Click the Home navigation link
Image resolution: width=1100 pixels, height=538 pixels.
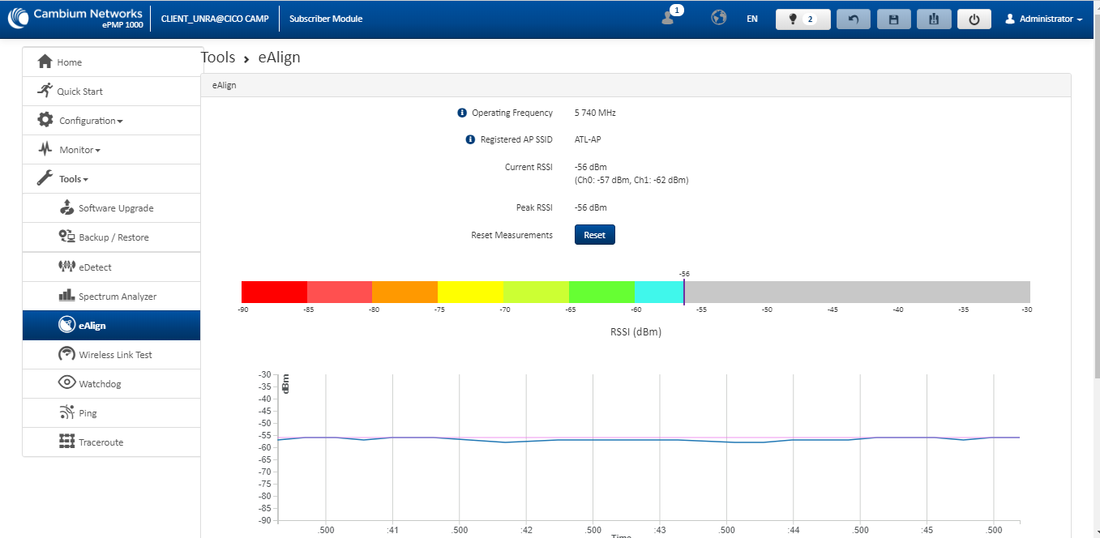point(69,62)
